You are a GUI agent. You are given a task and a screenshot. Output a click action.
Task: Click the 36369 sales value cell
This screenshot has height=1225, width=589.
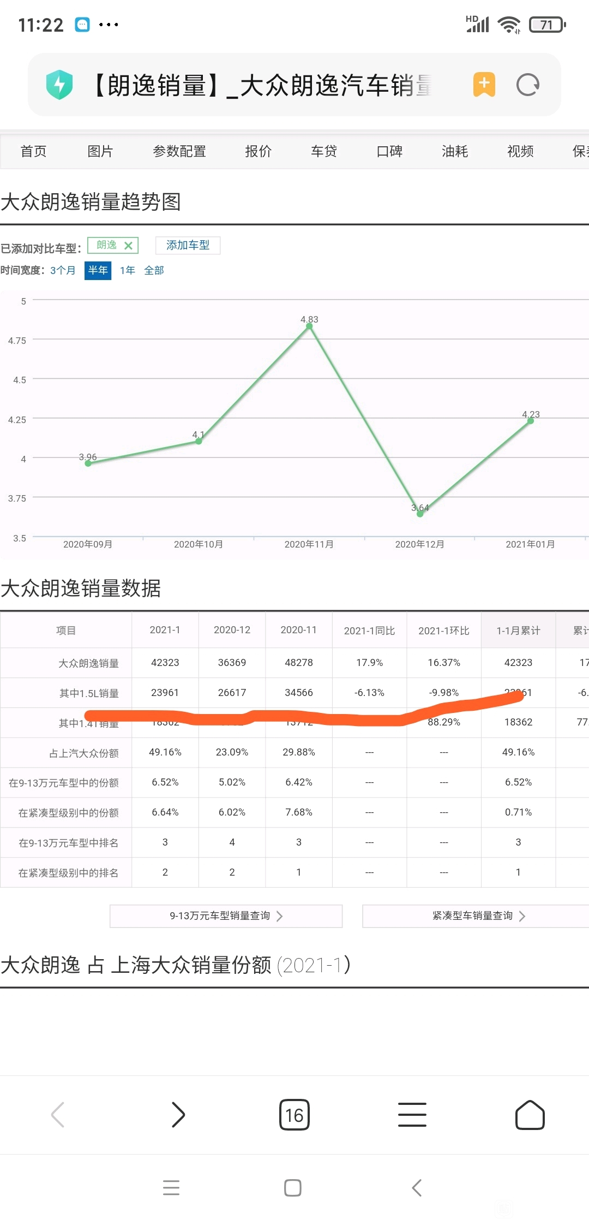[232, 663]
